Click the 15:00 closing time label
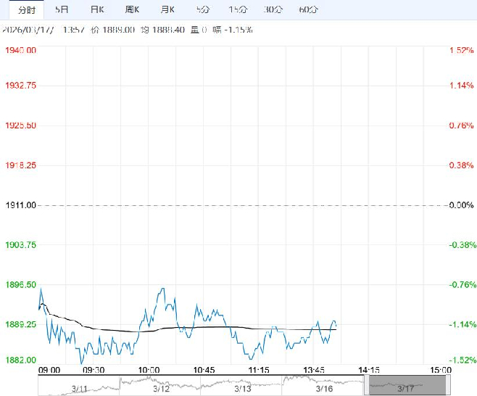The width and height of the screenshot is (477, 396). (x=439, y=370)
